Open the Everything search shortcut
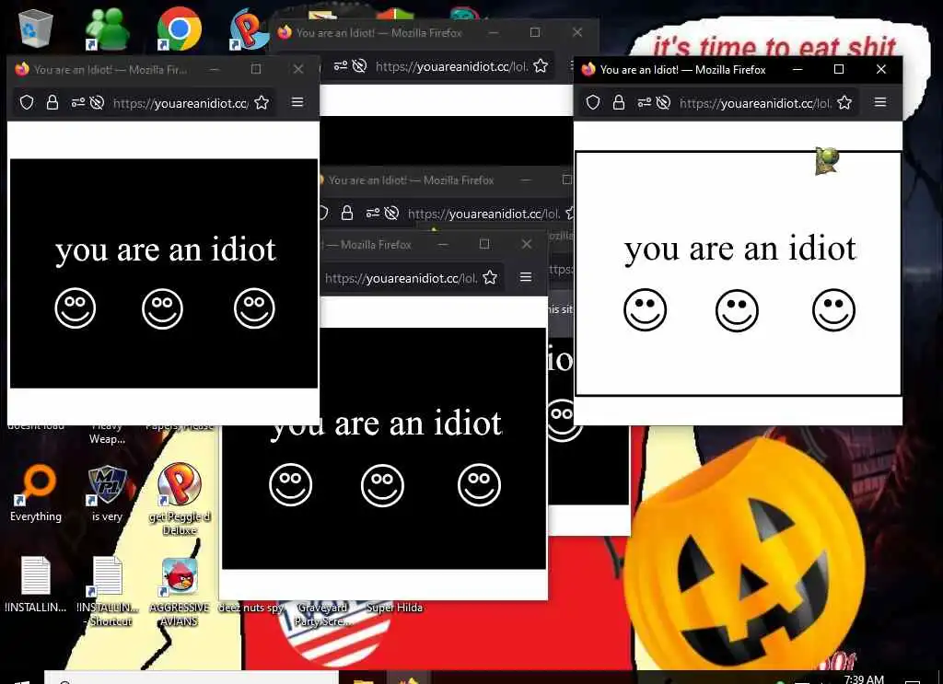 [x=36, y=493]
